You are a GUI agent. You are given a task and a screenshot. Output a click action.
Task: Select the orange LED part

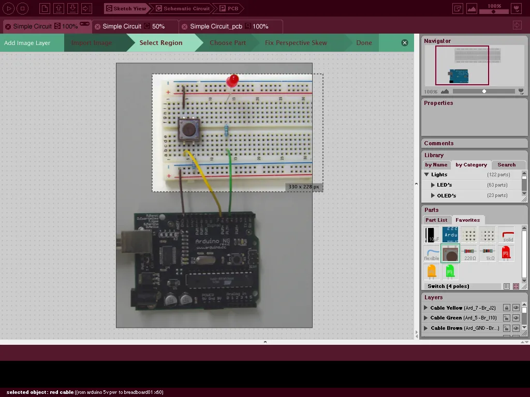tap(432, 272)
